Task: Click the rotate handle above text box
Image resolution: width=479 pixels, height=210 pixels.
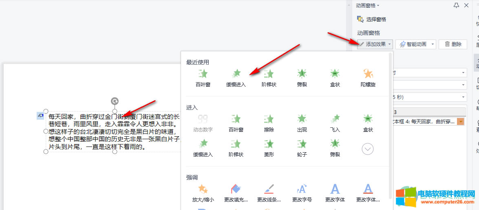Action: pos(115,101)
